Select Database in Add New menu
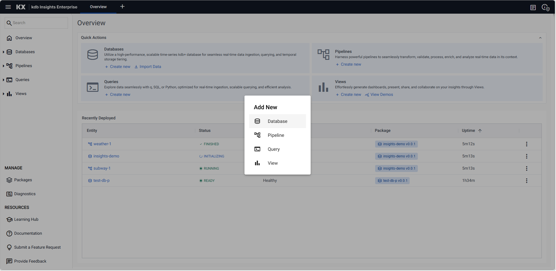Screen dimensions: 556x271 (277, 121)
